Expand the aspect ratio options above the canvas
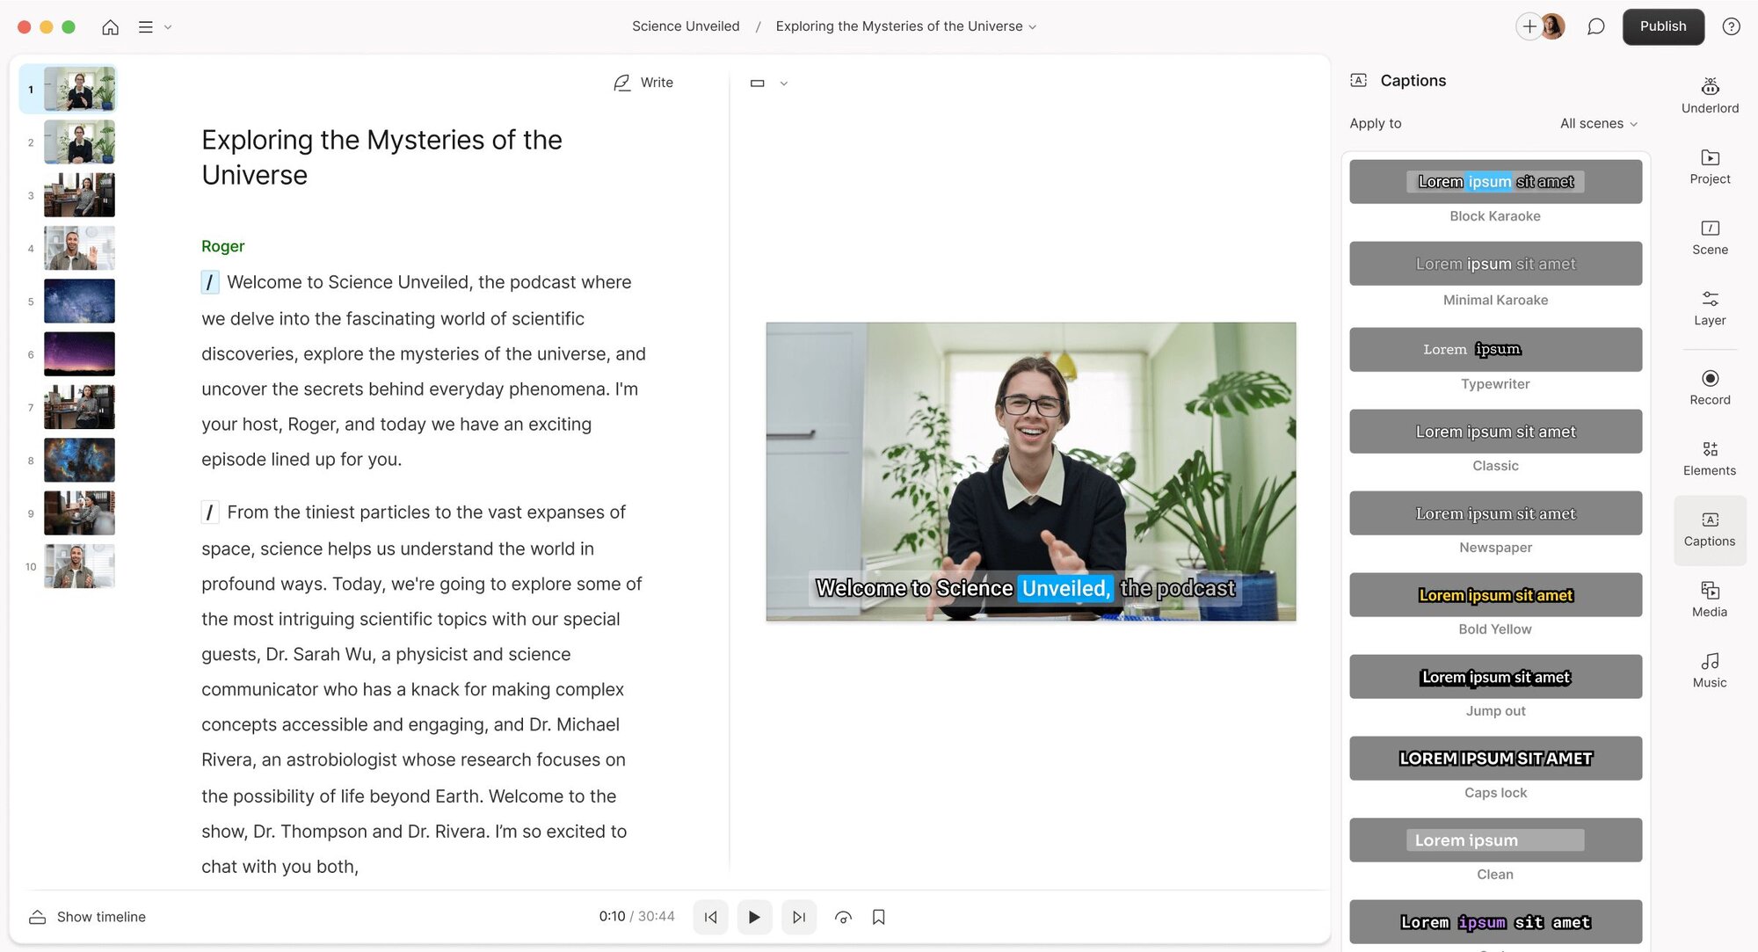This screenshot has width=1758, height=952. 782,83
